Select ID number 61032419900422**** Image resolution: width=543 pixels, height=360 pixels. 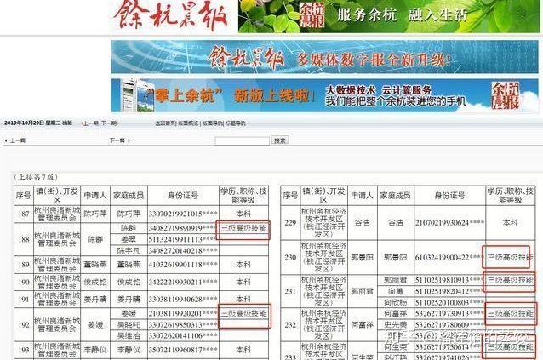coord(449,257)
